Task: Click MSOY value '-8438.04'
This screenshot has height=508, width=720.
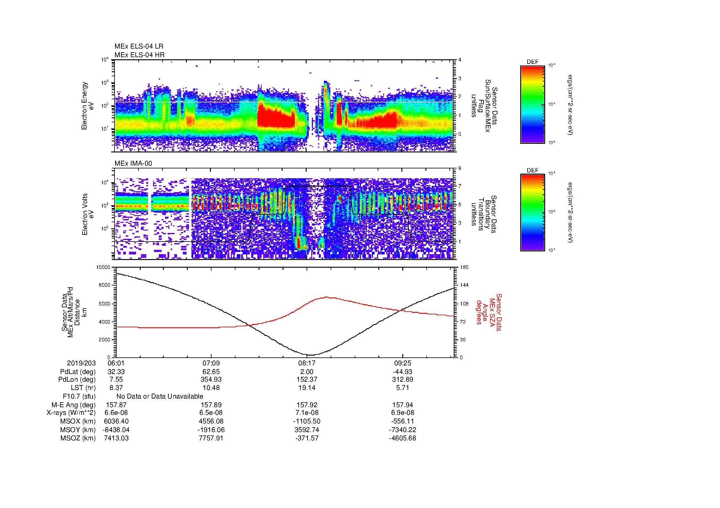Action: click(x=116, y=430)
